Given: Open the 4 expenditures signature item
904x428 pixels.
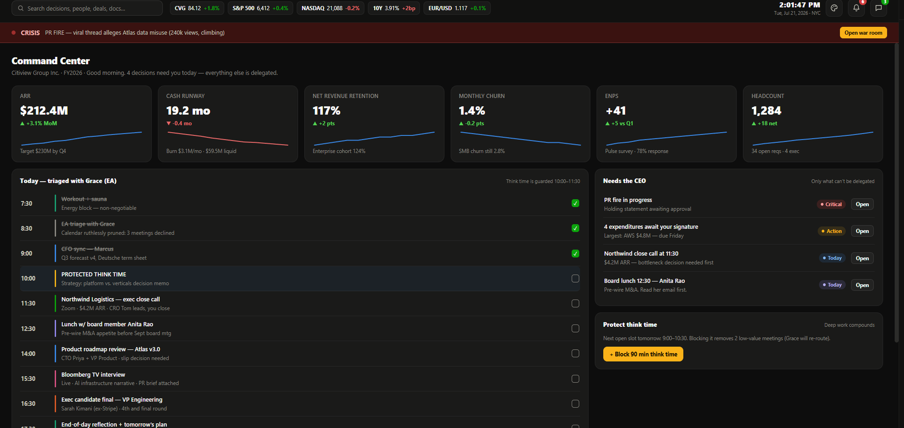Looking at the screenshot, I should point(862,231).
